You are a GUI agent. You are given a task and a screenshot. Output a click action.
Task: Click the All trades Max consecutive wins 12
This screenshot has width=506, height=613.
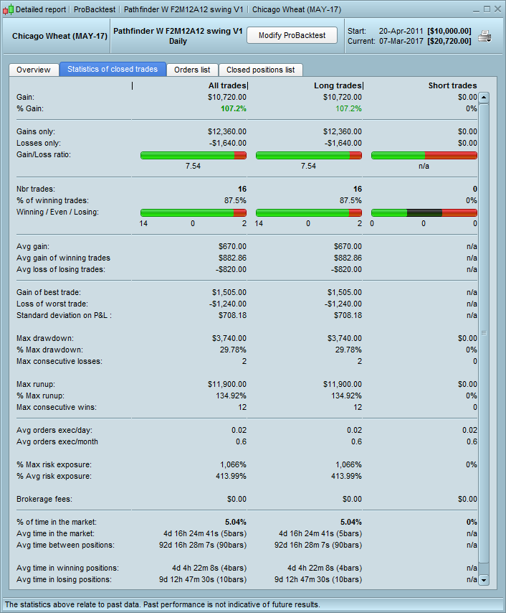click(x=242, y=408)
